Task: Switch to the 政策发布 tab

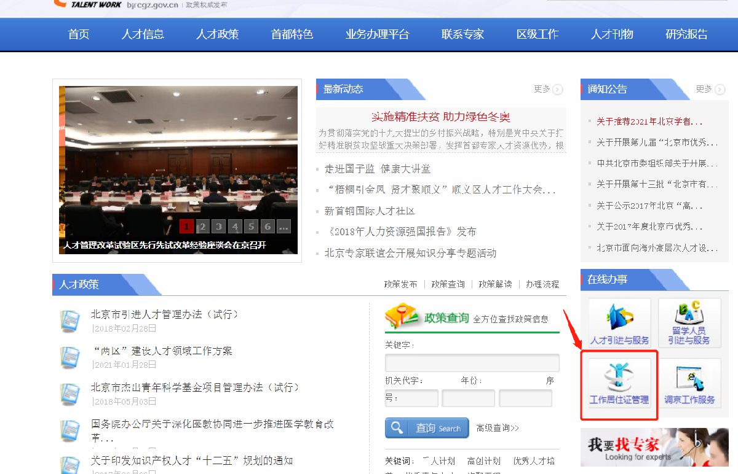Action: [x=400, y=284]
